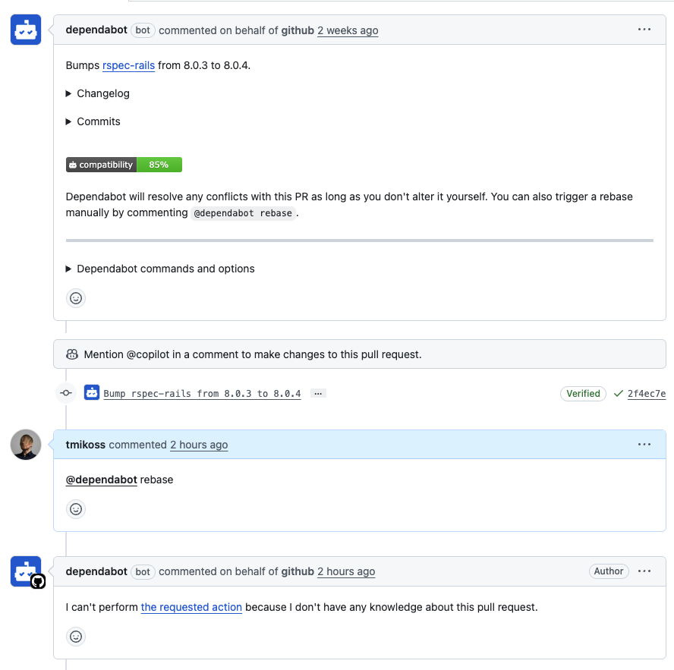This screenshot has height=670, width=674.
Task: Open tmikoss username link
Action: (86, 445)
